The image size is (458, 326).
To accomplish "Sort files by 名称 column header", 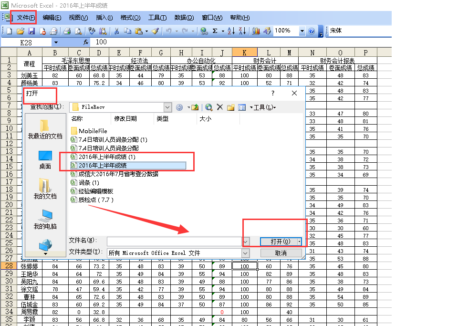I will (x=89, y=118).
